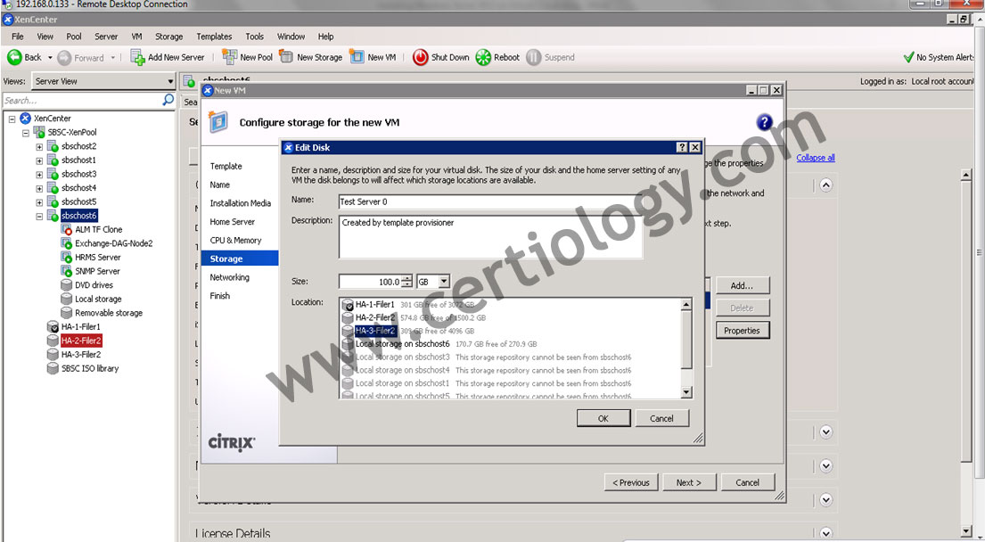Click the sbschost2 server icon
The height and width of the screenshot is (542, 985).
click(x=53, y=146)
